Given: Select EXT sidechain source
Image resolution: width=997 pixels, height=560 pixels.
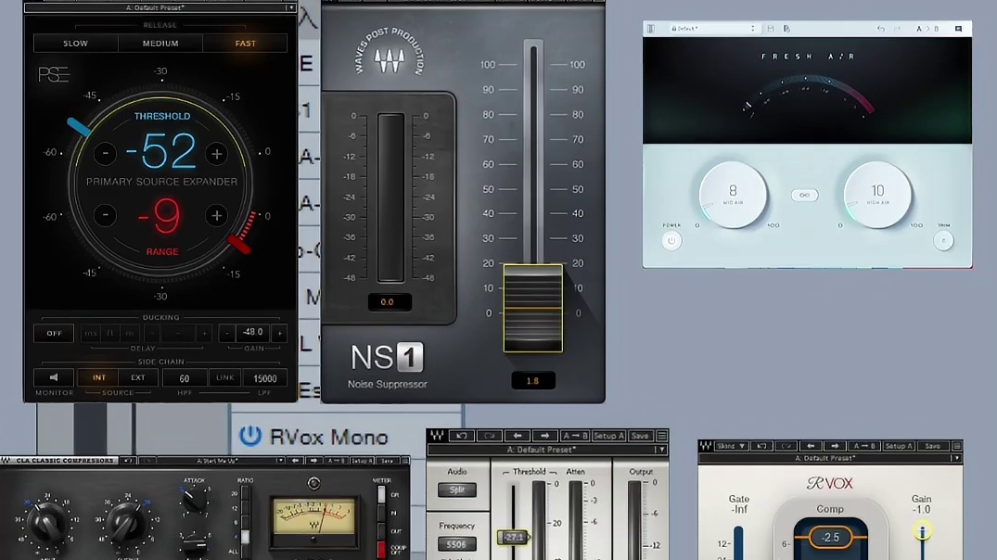Looking at the screenshot, I should (x=137, y=378).
